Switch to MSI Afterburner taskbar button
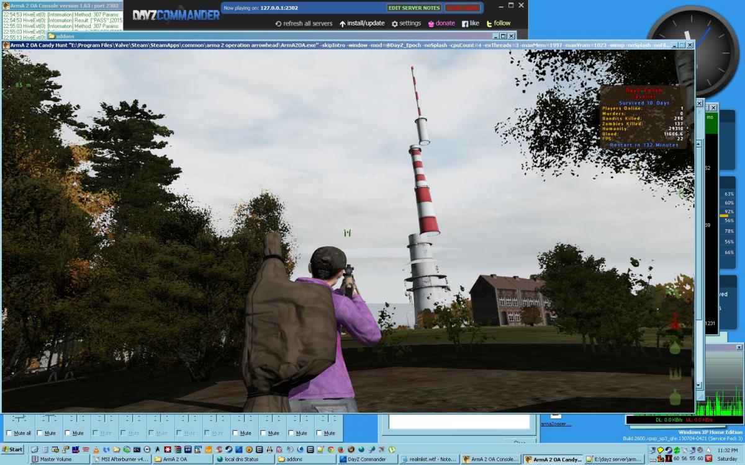The image size is (745, 465). click(121, 459)
